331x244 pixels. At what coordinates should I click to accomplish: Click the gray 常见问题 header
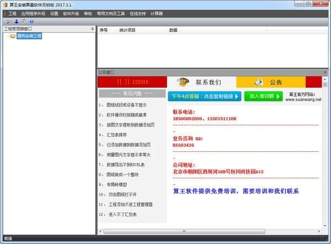click(132, 94)
